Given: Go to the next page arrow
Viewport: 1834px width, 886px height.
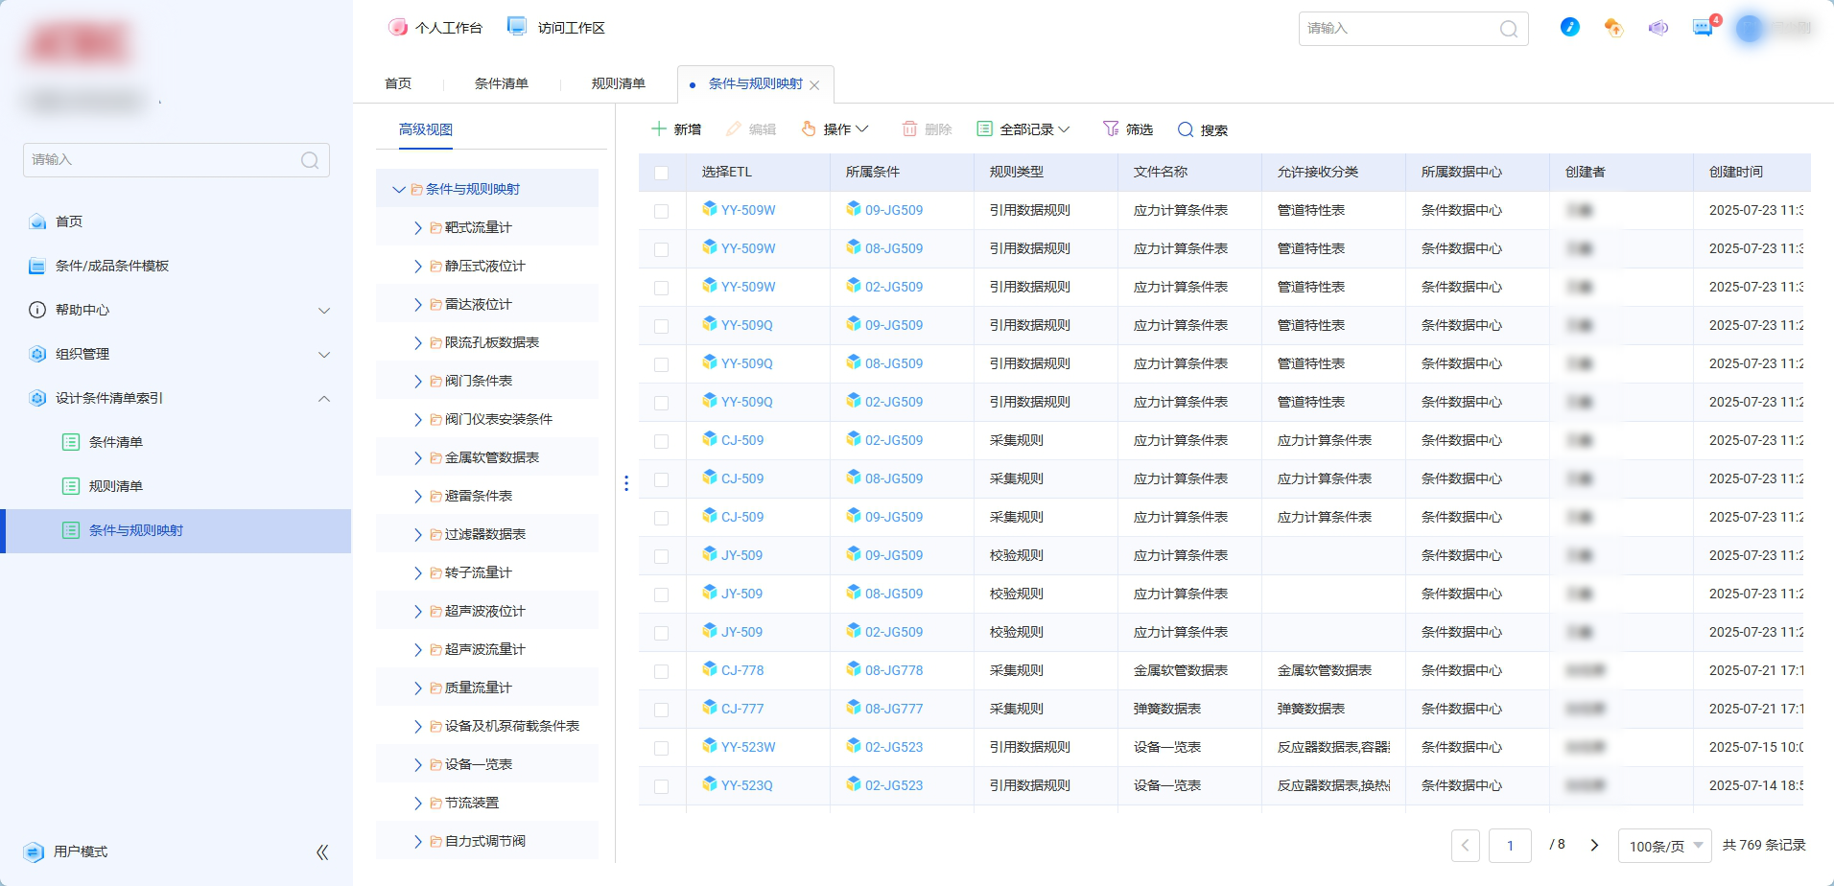Looking at the screenshot, I should click(x=1594, y=845).
